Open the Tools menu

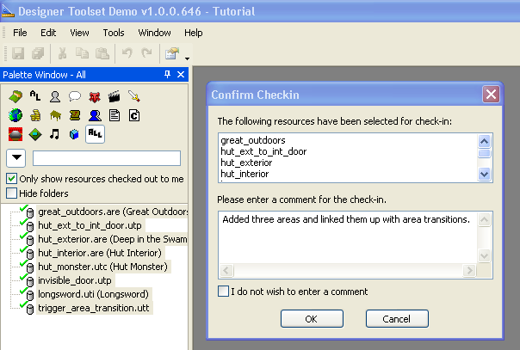click(114, 33)
